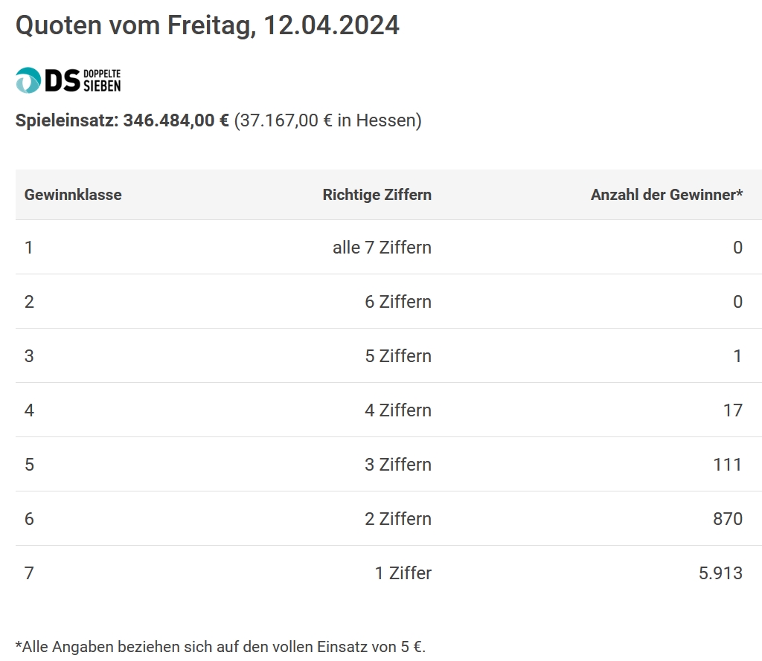Click the 'alle 7 Ziffern' cell
This screenshot has width=762, height=661.
382,248
